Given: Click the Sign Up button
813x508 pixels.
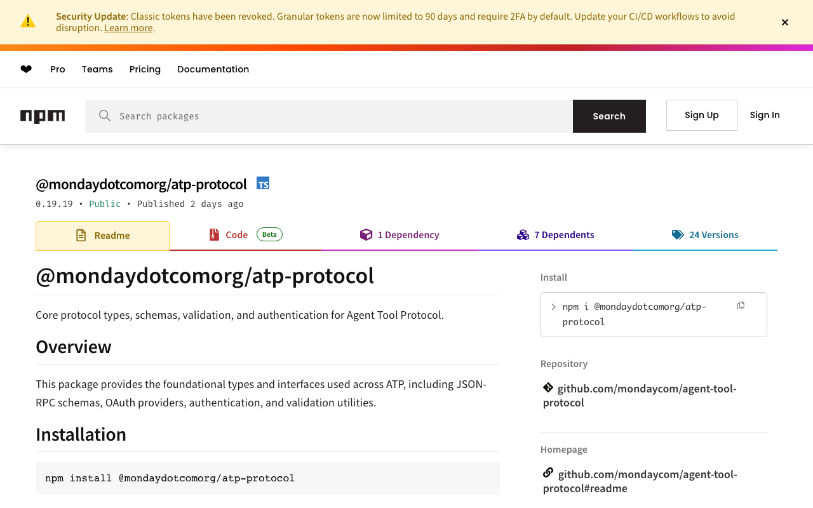Looking at the screenshot, I should coord(701,115).
